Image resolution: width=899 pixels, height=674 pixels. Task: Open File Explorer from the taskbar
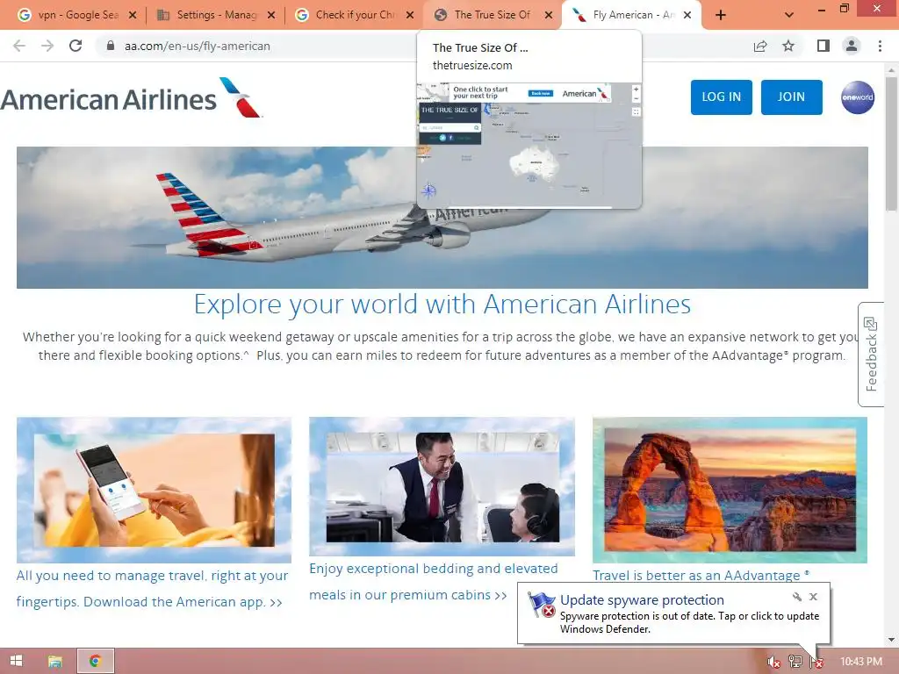click(55, 662)
